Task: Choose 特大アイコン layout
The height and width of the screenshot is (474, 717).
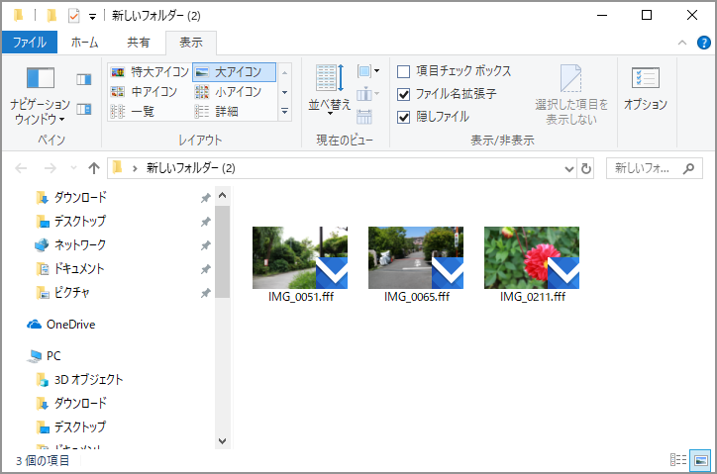Action: point(150,72)
